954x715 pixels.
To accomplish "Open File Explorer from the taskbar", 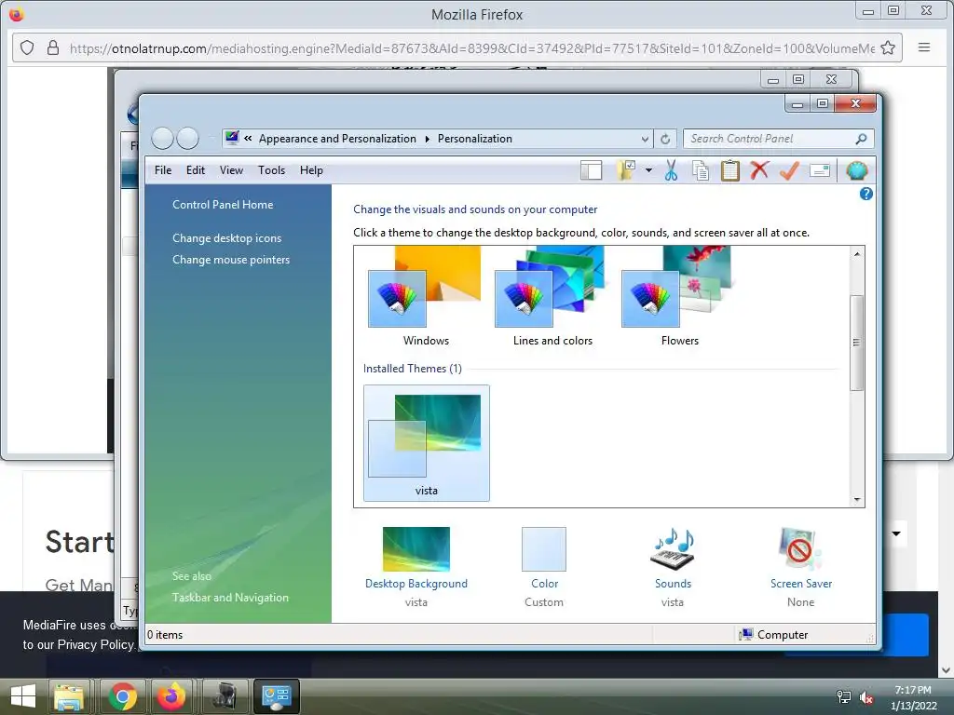I will 69,696.
